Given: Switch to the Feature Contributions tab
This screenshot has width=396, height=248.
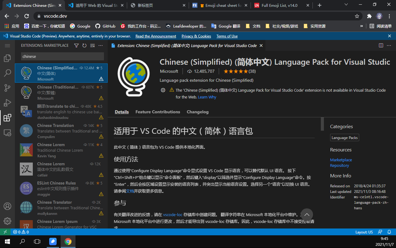Looking at the screenshot, I should 157,112.
